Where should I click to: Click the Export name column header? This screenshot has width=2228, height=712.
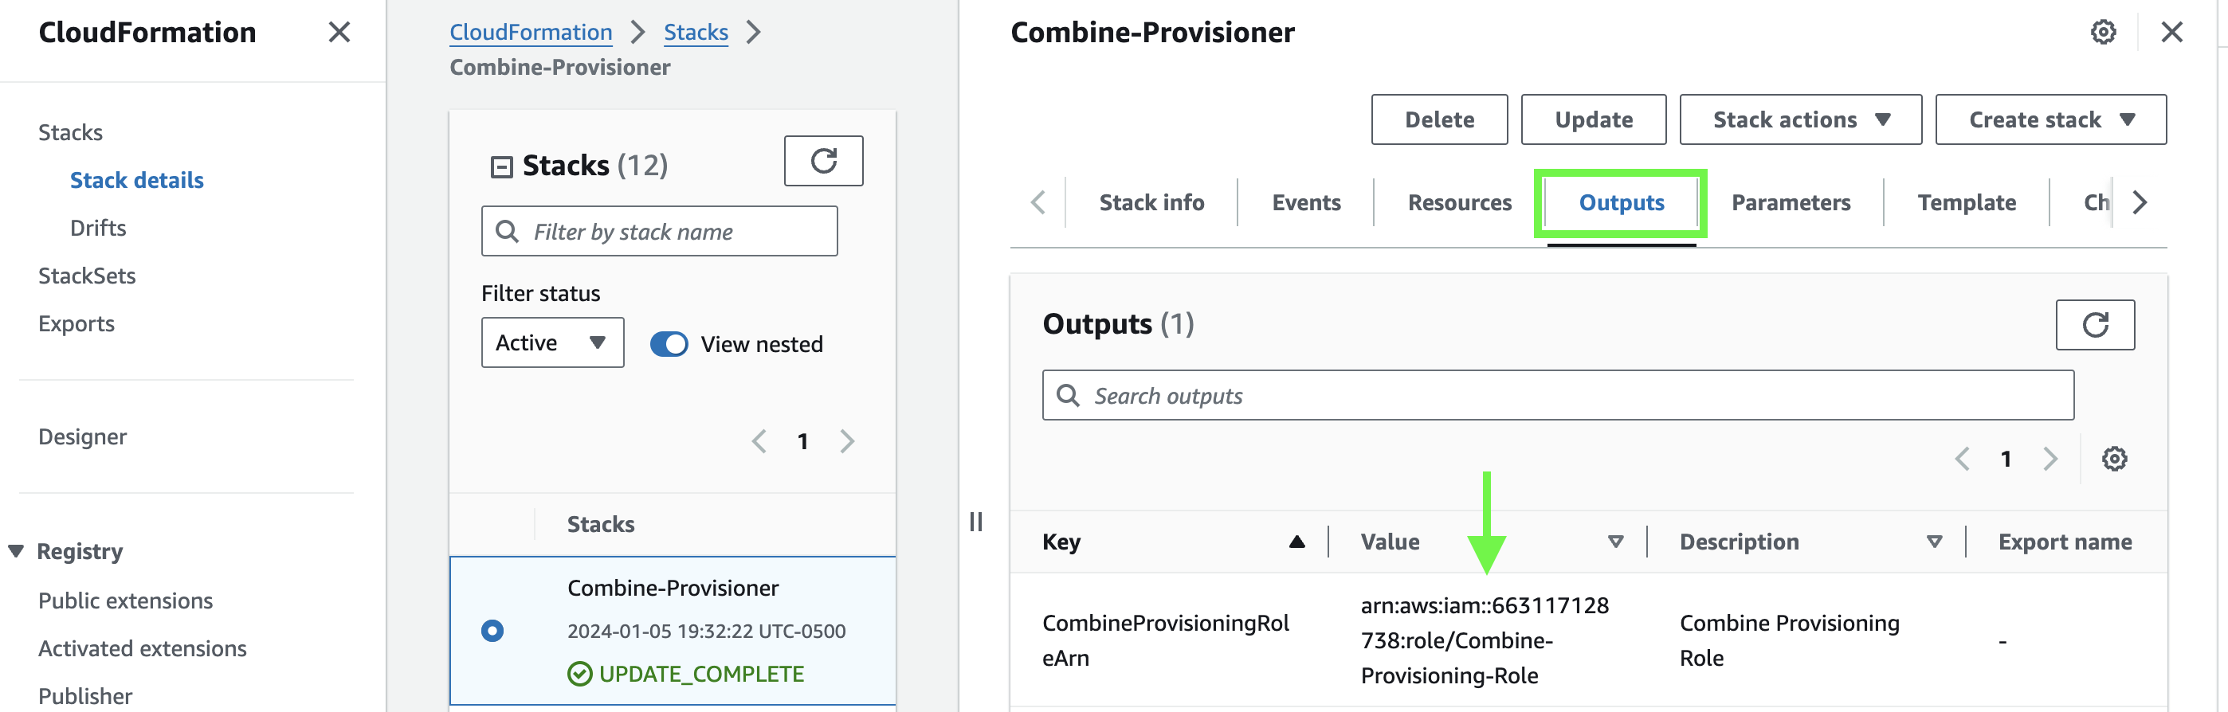pos(2065,542)
